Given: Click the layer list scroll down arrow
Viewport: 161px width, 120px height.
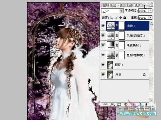Looking at the screenshot, I should point(151,100).
